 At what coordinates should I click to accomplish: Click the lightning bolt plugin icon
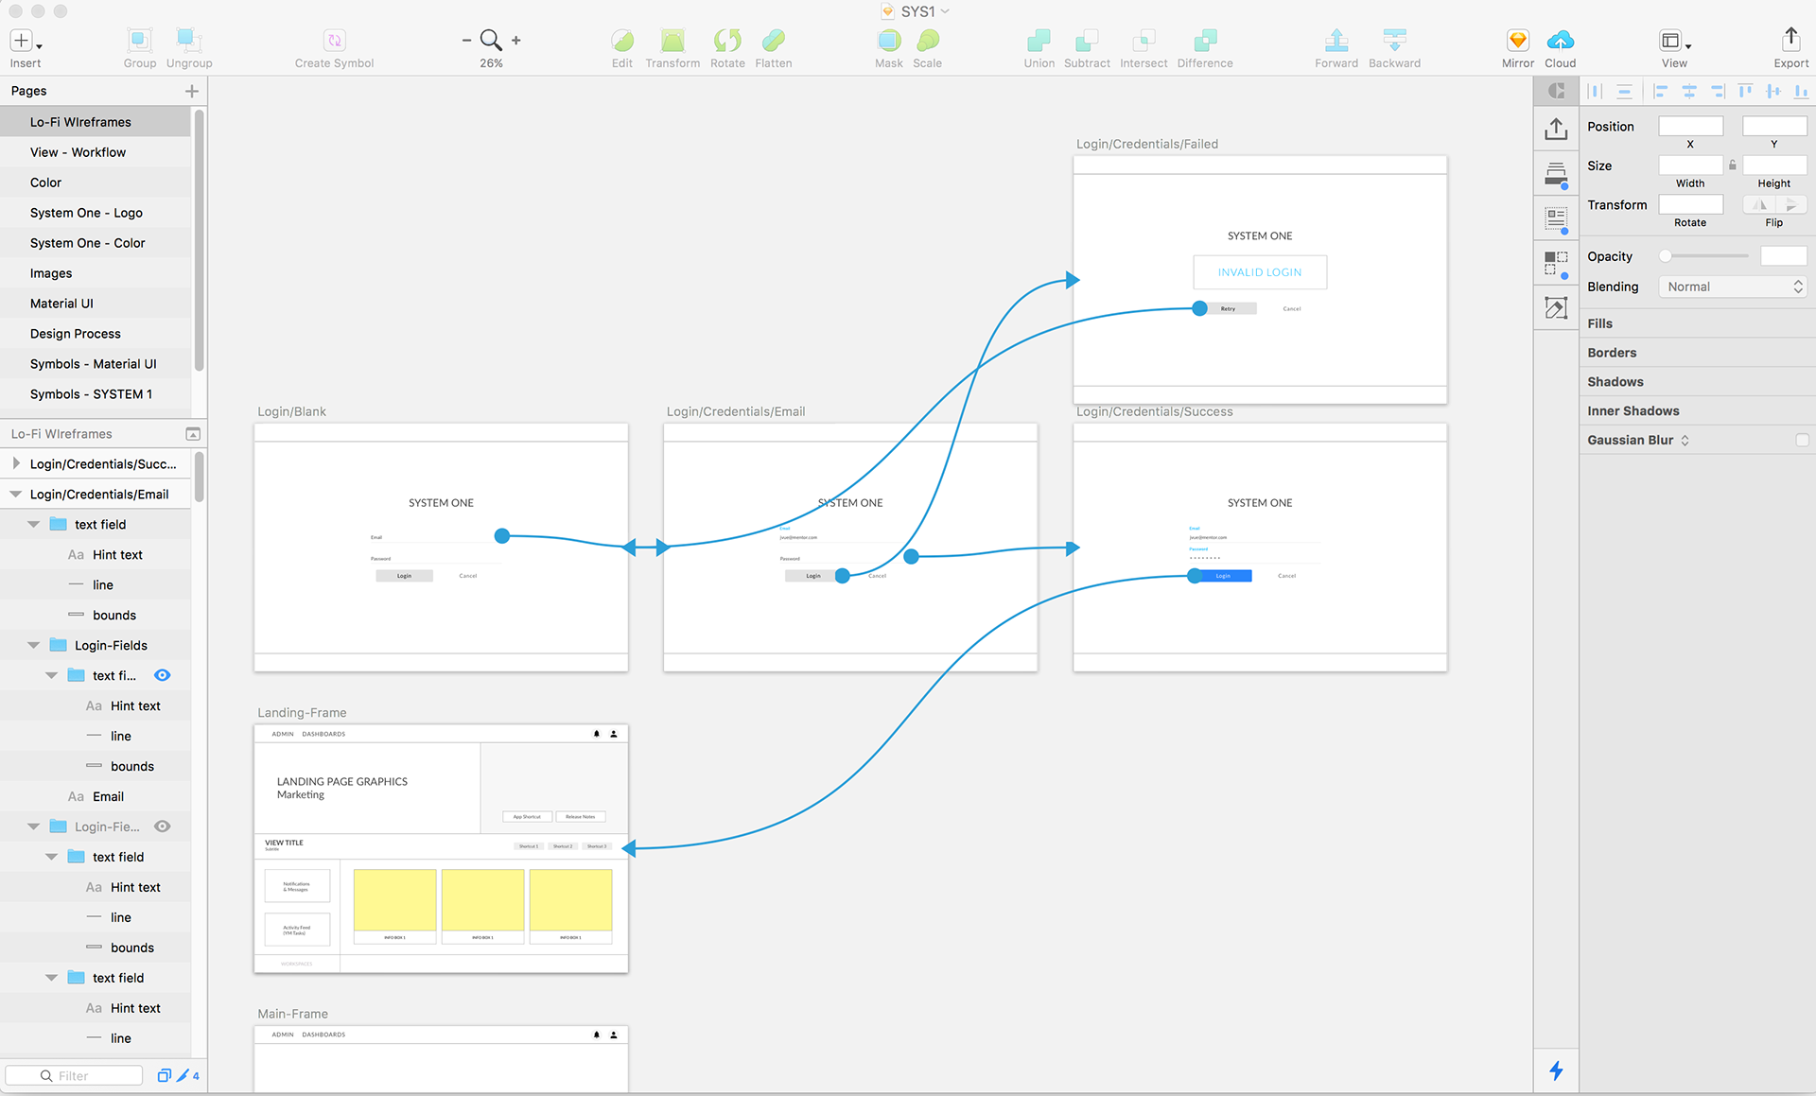point(1556,1070)
